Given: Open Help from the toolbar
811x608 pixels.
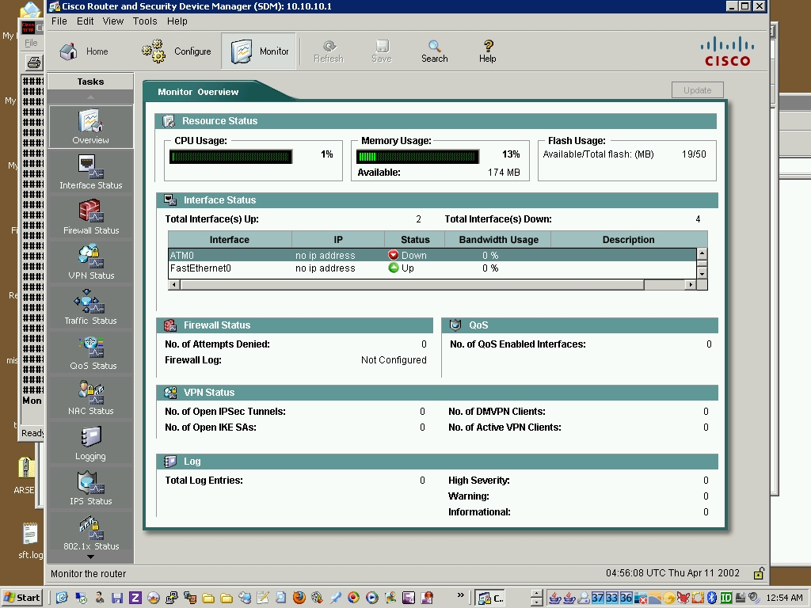Looking at the screenshot, I should pos(487,51).
